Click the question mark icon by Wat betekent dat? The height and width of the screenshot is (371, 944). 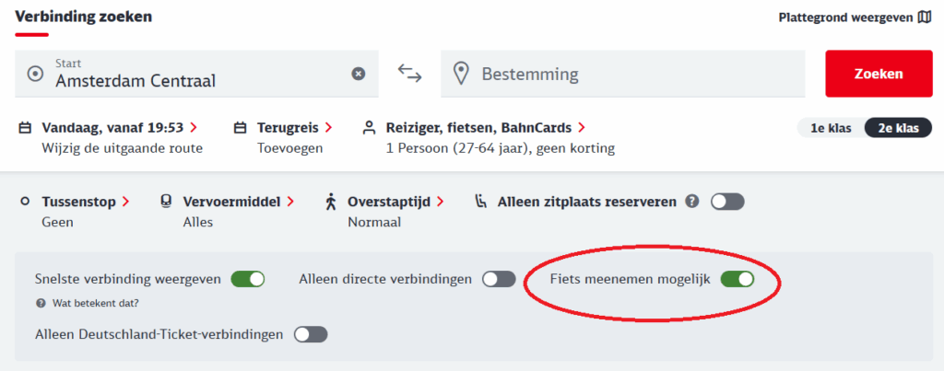(41, 303)
